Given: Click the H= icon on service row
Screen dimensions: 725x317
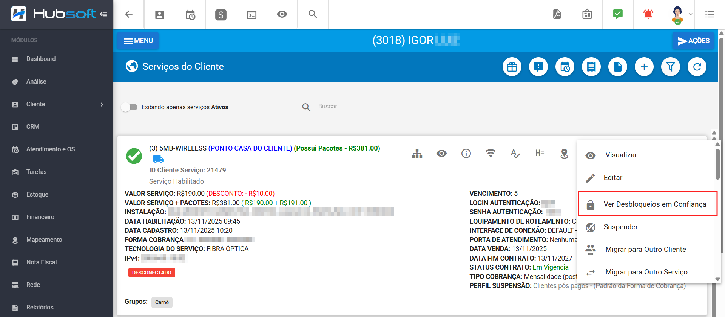Looking at the screenshot, I should (x=540, y=153).
